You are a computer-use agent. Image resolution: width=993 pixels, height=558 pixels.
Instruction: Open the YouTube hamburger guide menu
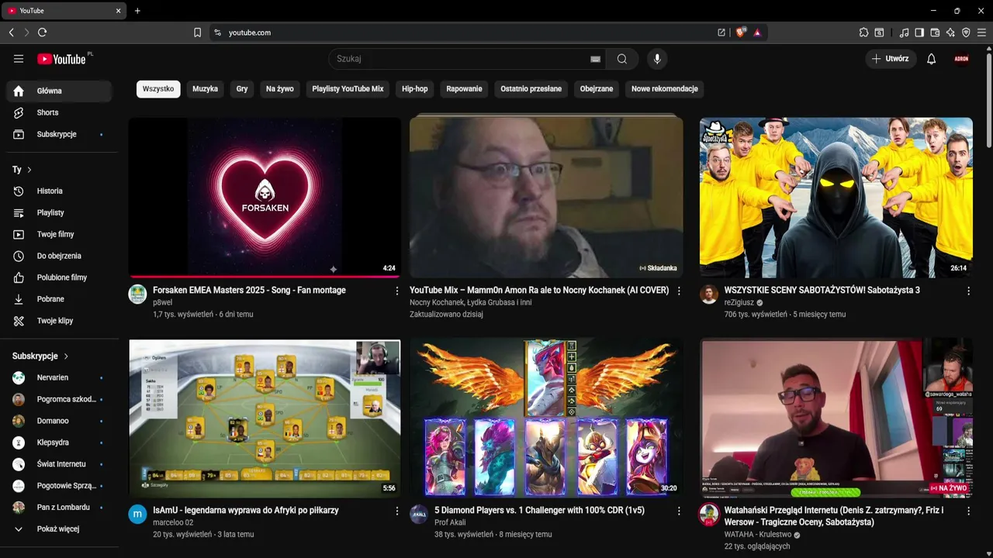pos(19,59)
